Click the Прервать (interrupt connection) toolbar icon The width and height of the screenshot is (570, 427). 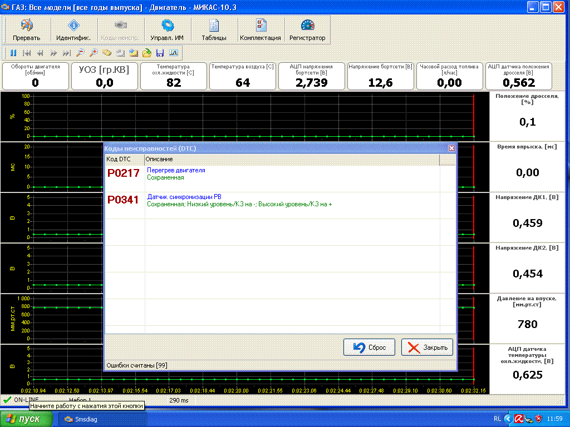tap(27, 30)
